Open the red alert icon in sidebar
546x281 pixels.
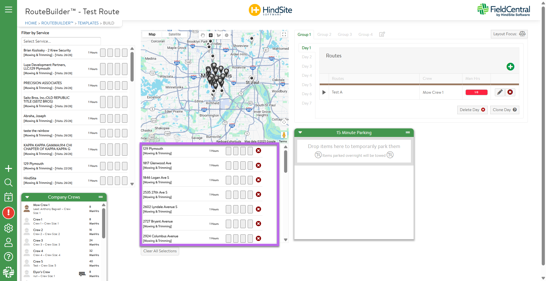[9, 213]
